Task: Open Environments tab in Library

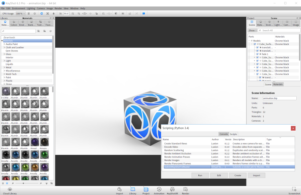Action: click(23, 23)
